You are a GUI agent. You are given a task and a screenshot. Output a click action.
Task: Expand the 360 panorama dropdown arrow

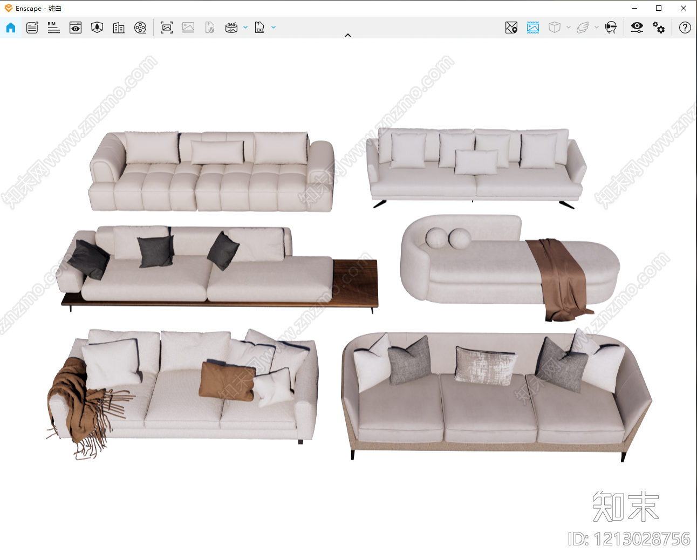pos(245,27)
